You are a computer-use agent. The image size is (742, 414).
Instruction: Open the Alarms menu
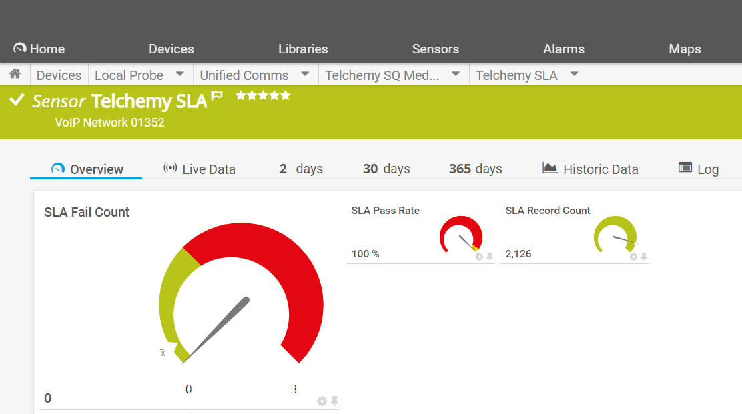564,49
